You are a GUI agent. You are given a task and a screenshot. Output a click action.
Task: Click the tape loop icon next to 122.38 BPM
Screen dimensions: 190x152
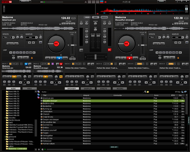[186, 18]
